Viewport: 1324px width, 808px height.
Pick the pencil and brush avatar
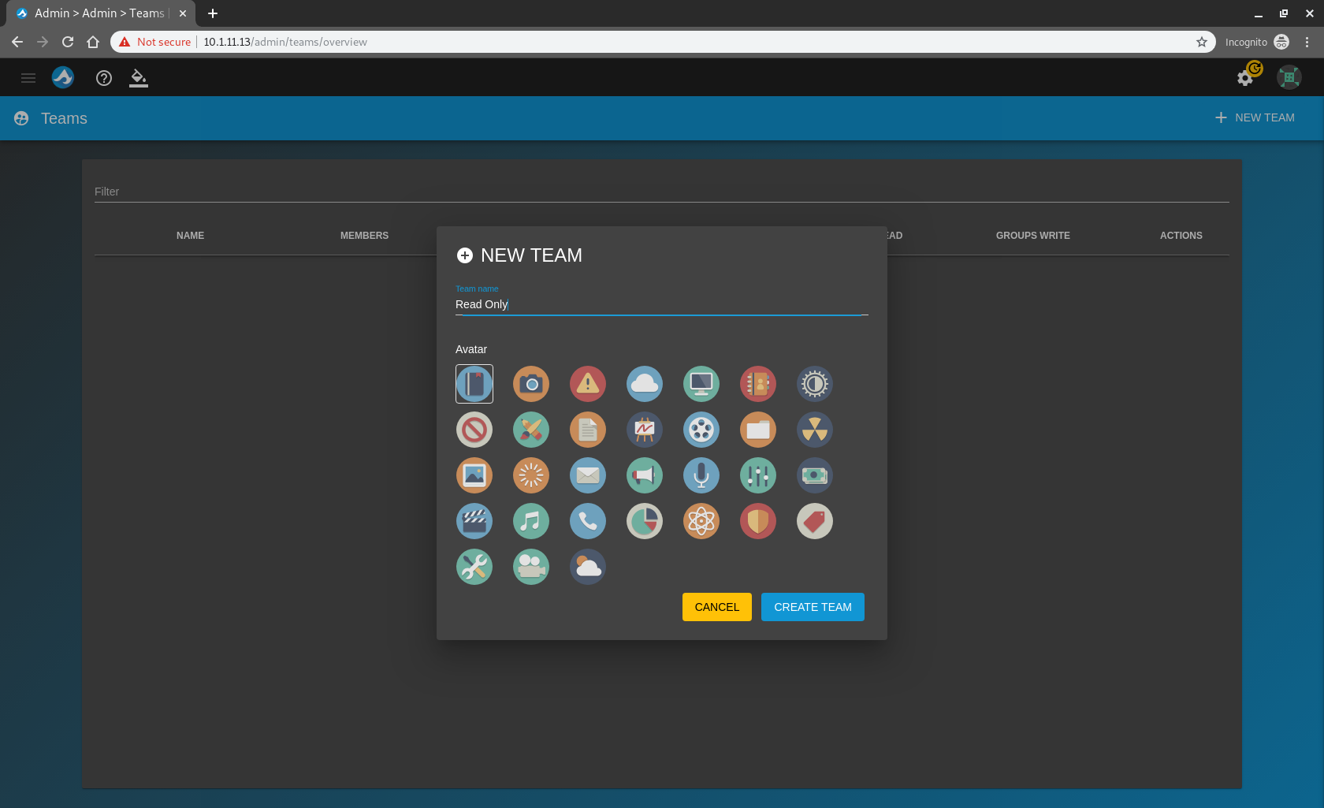531,430
